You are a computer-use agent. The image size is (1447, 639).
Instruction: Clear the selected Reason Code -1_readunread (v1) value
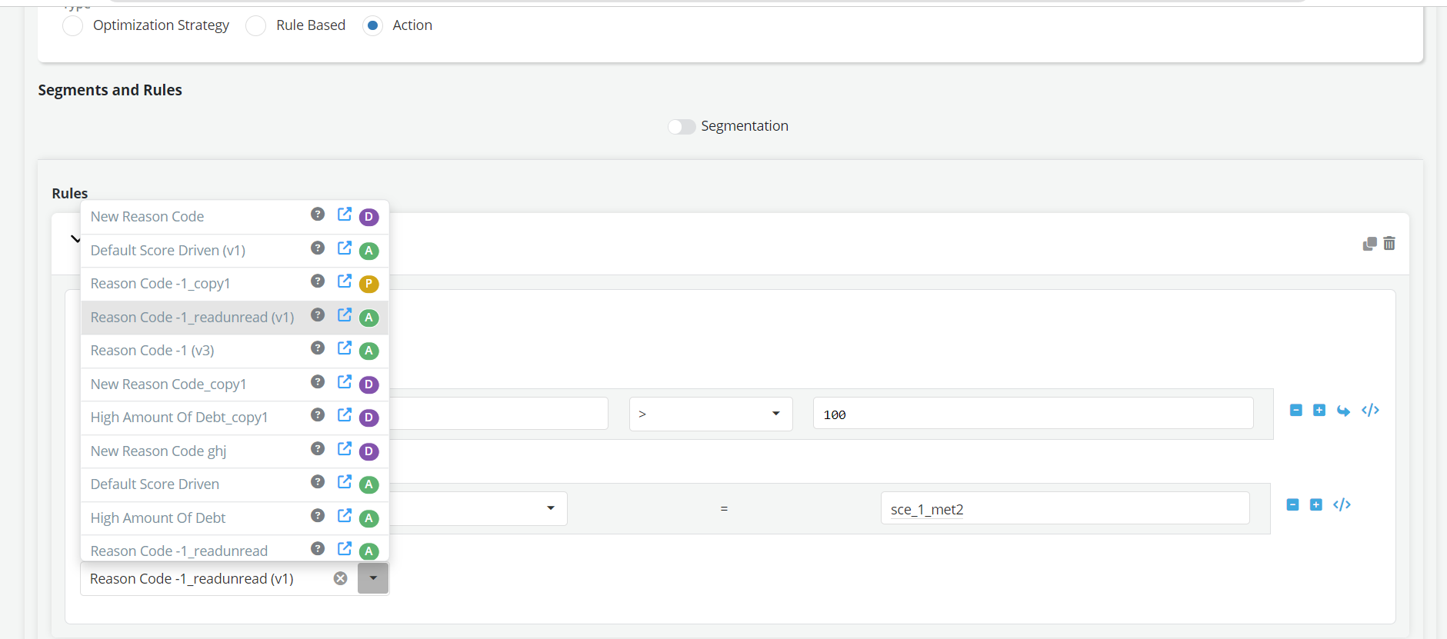[x=340, y=578]
